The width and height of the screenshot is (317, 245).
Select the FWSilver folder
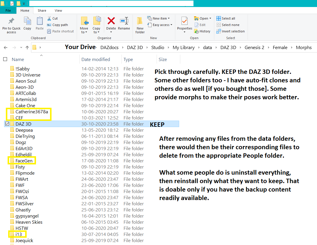point(25,204)
